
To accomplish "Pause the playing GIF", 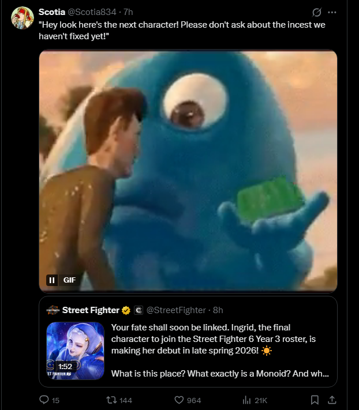I will click(x=52, y=280).
